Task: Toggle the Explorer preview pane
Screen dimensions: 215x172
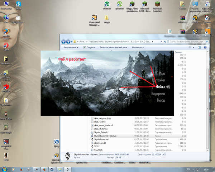Action: [199, 47]
